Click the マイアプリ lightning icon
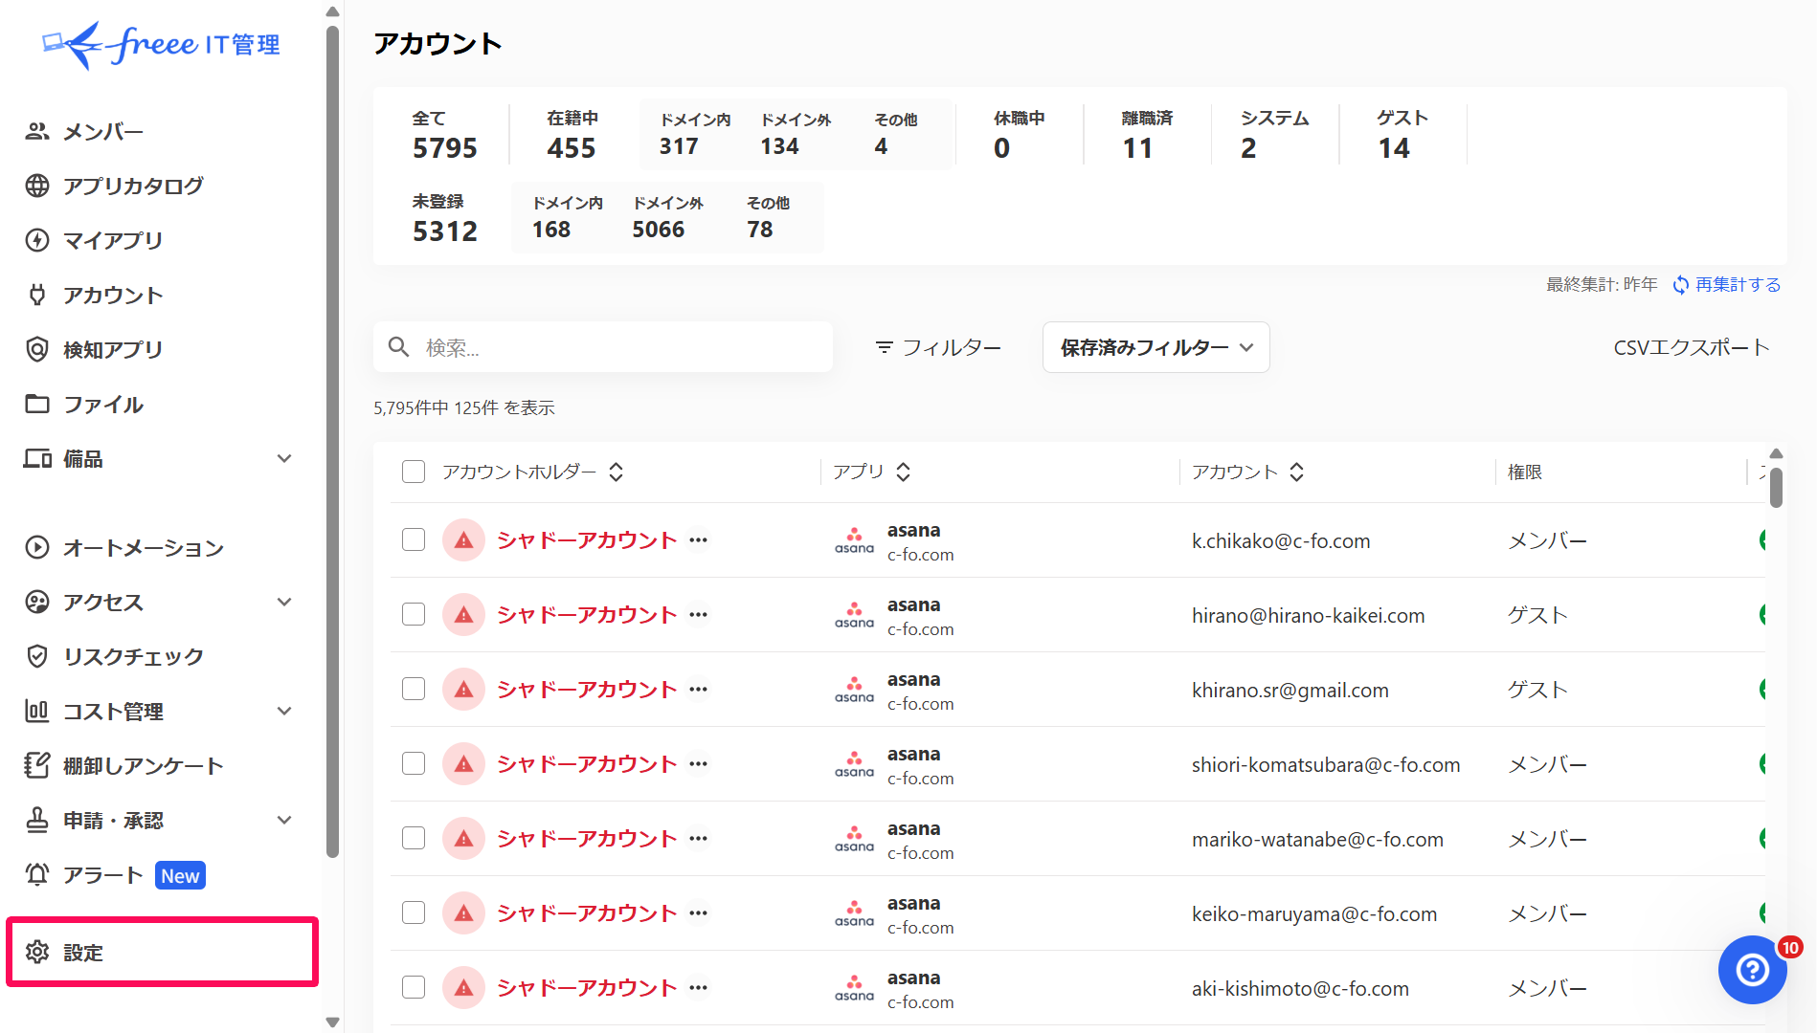1817x1033 pixels. click(x=37, y=240)
